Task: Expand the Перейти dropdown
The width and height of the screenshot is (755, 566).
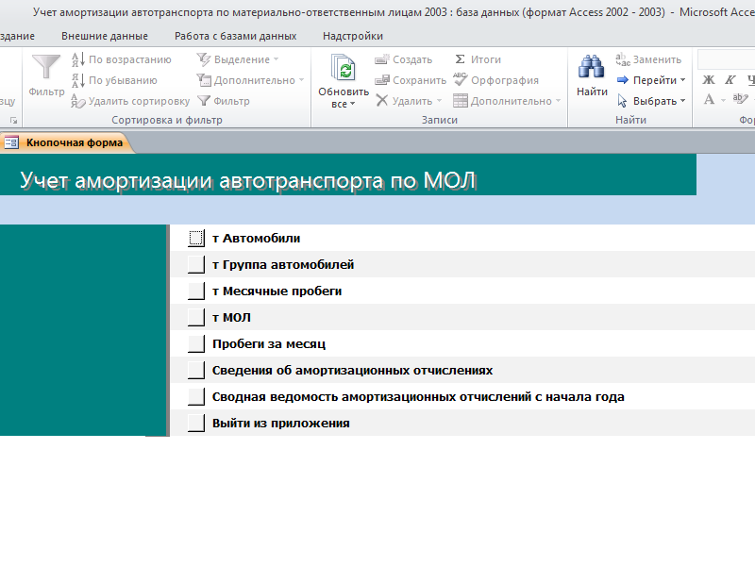Action: click(651, 80)
